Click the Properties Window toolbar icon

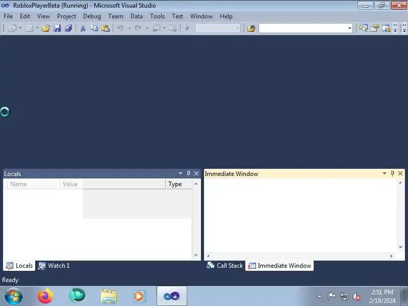(375, 28)
